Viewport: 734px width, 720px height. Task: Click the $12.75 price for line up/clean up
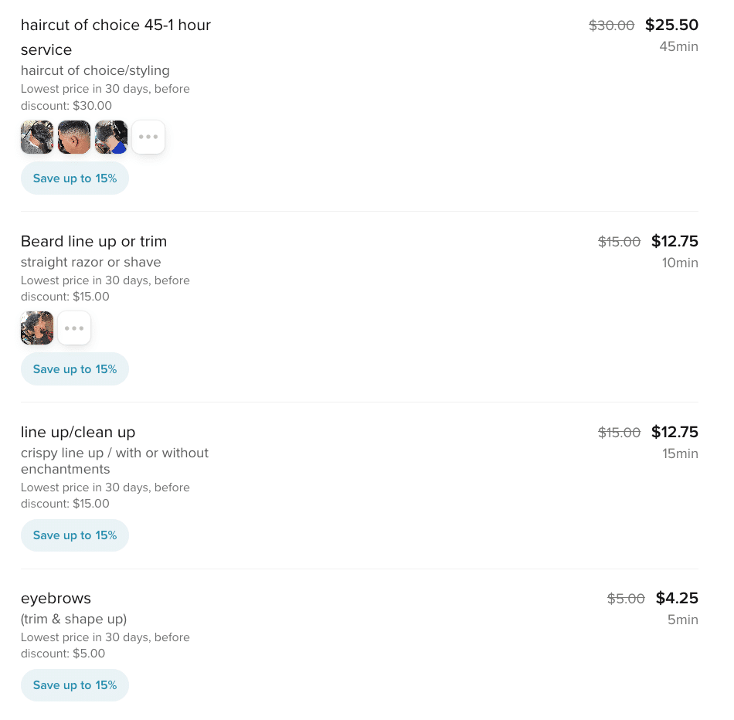pyautogui.click(x=675, y=432)
